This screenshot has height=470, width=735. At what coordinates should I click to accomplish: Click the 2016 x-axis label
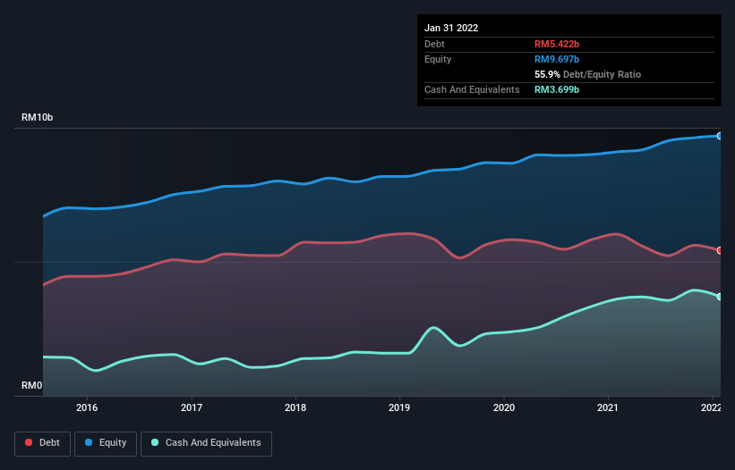point(87,407)
